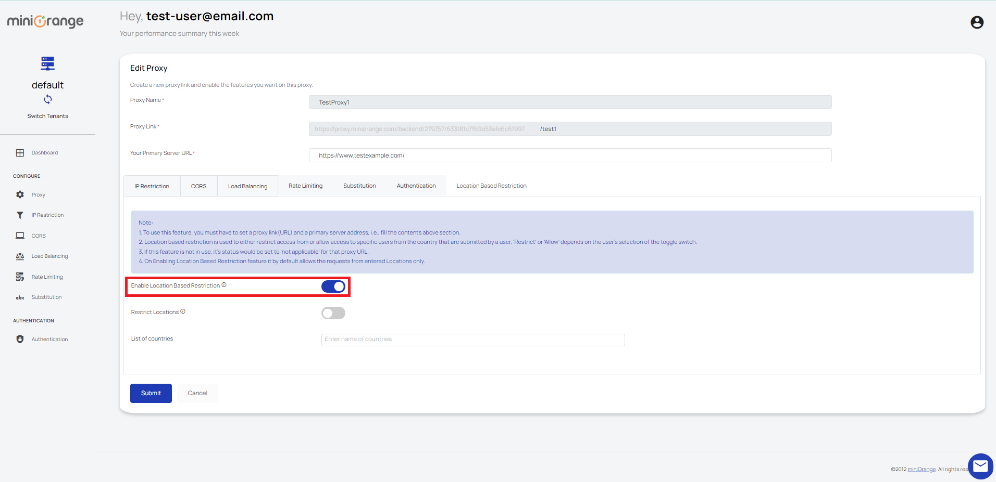This screenshot has width=996, height=482.
Task: Cancel editing the proxy
Action: (197, 393)
